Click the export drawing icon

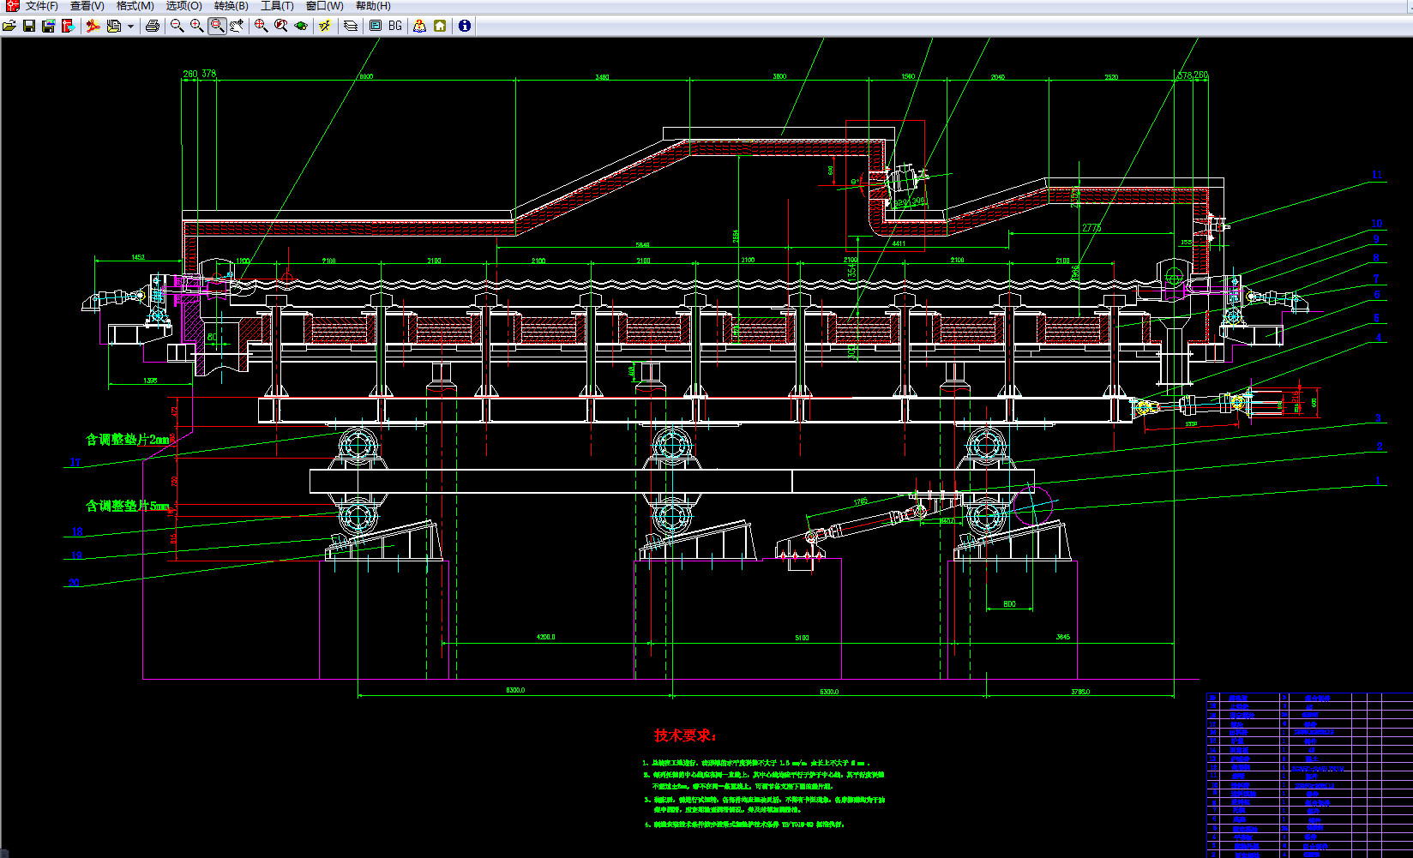click(x=69, y=26)
